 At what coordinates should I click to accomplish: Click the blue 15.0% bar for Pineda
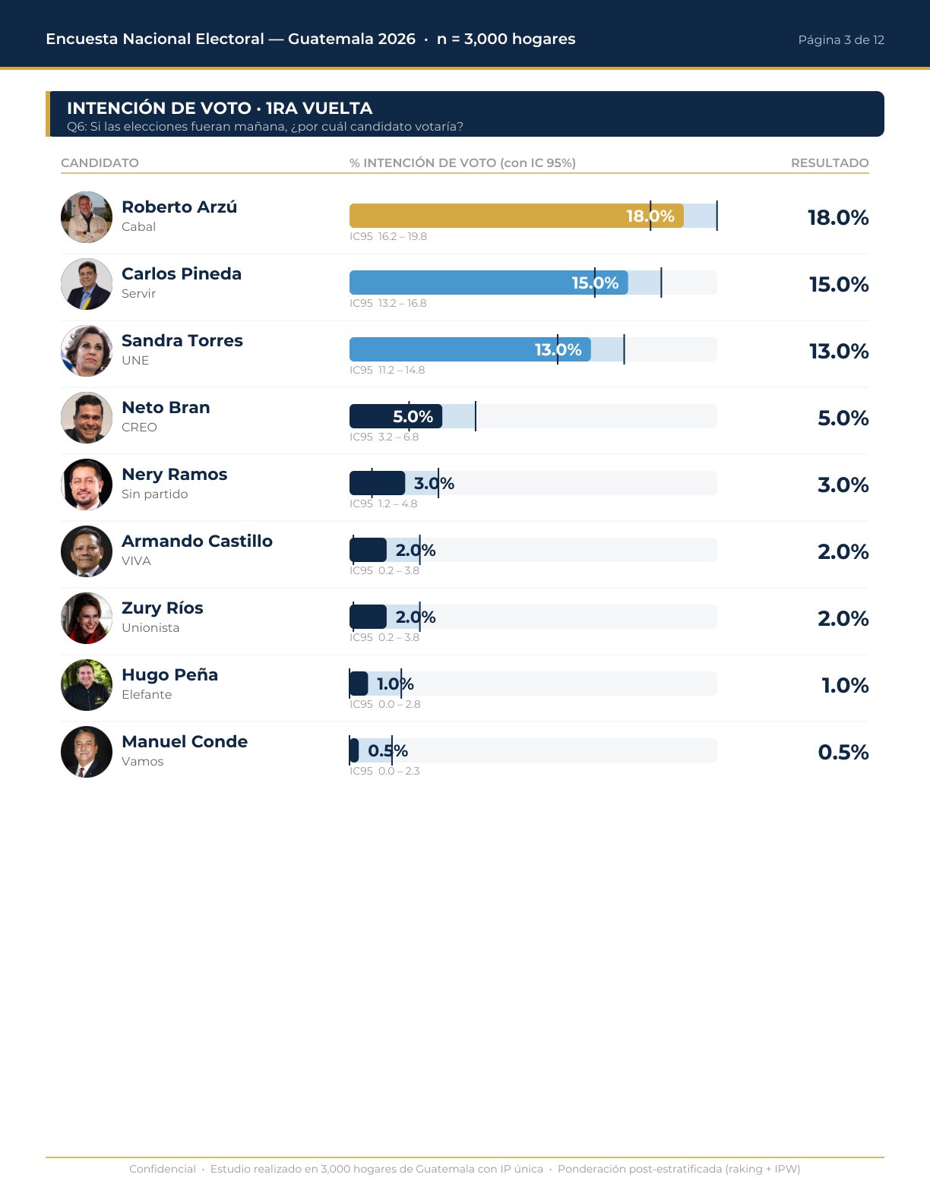pyautogui.click(x=489, y=283)
